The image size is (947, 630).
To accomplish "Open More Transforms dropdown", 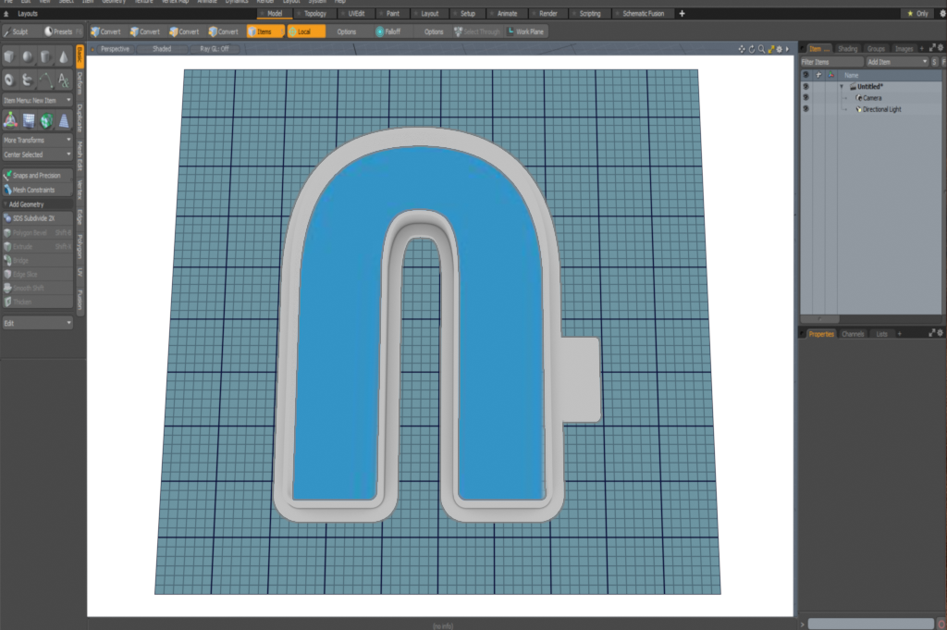I will 37,140.
